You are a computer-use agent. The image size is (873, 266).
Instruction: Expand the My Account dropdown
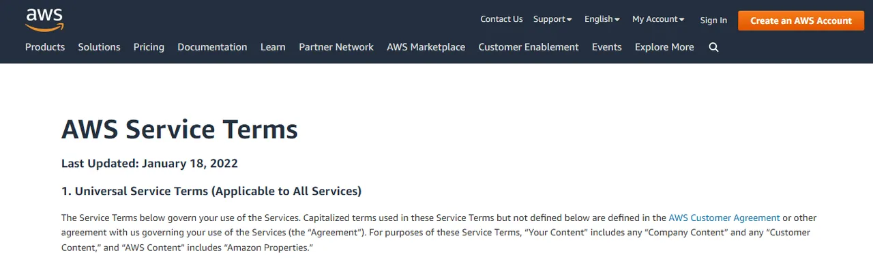point(658,19)
